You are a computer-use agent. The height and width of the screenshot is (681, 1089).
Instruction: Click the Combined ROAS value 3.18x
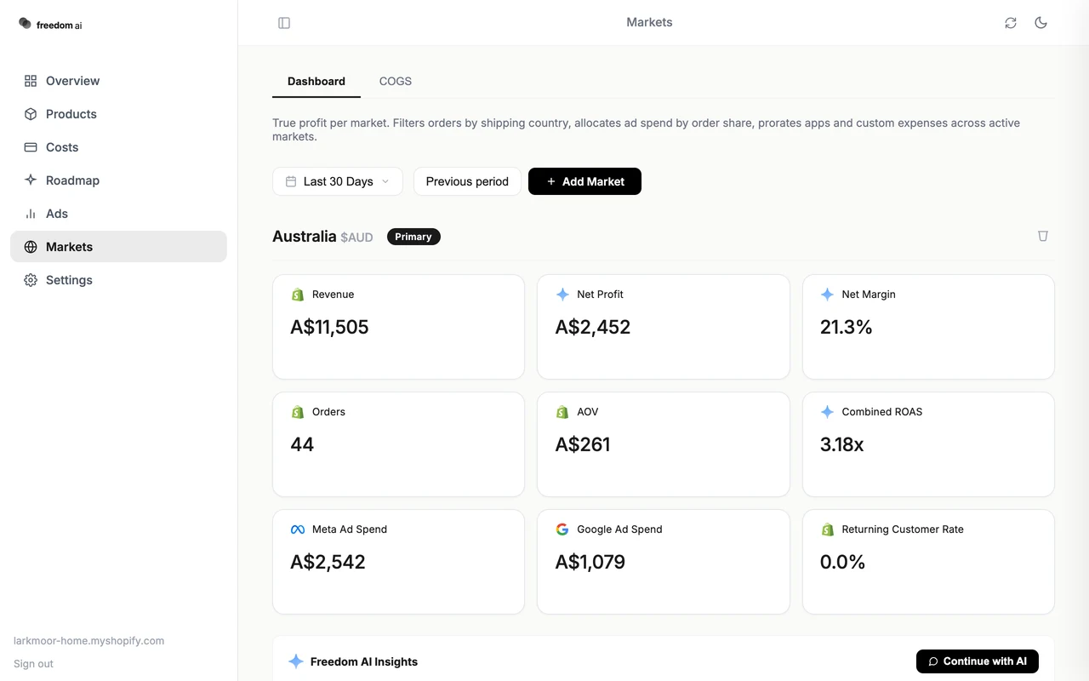(x=842, y=444)
